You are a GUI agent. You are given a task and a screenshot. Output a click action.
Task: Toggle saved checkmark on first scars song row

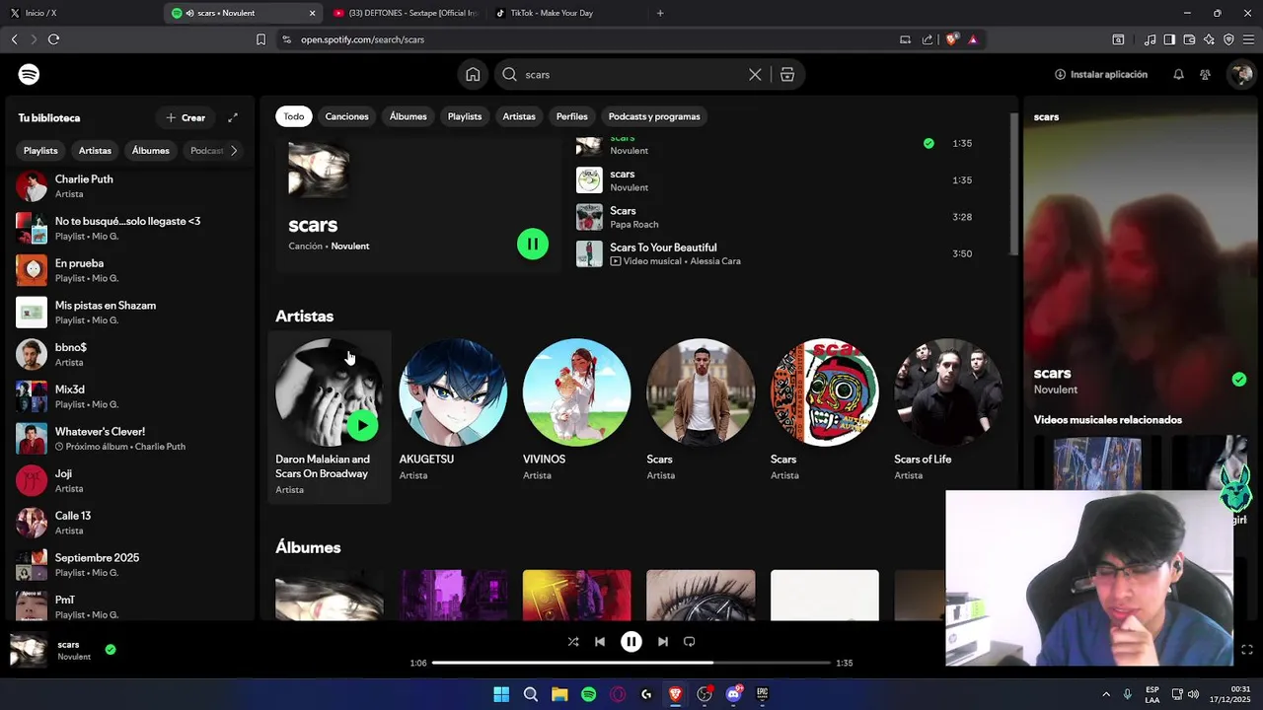929,143
